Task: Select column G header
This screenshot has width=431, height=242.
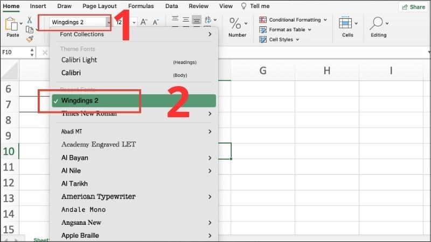Action: pyautogui.click(x=263, y=71)
